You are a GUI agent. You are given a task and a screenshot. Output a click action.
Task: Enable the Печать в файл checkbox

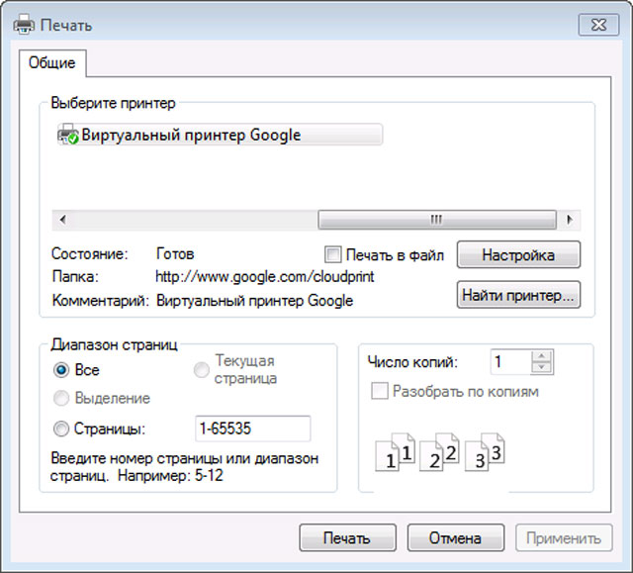[x=333, y=254]
